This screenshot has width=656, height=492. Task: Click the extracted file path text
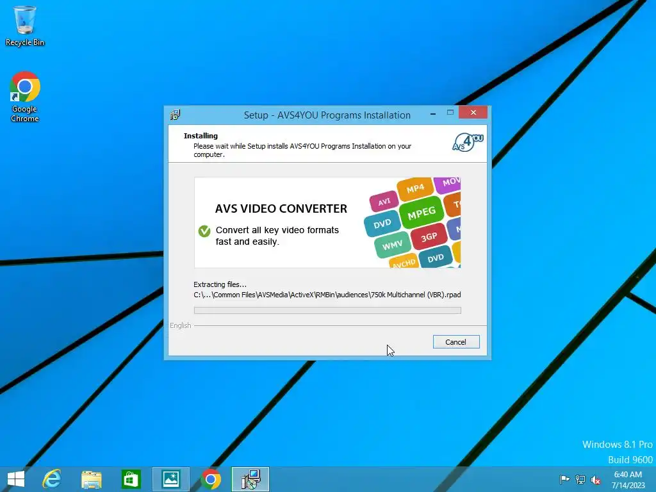327,295
